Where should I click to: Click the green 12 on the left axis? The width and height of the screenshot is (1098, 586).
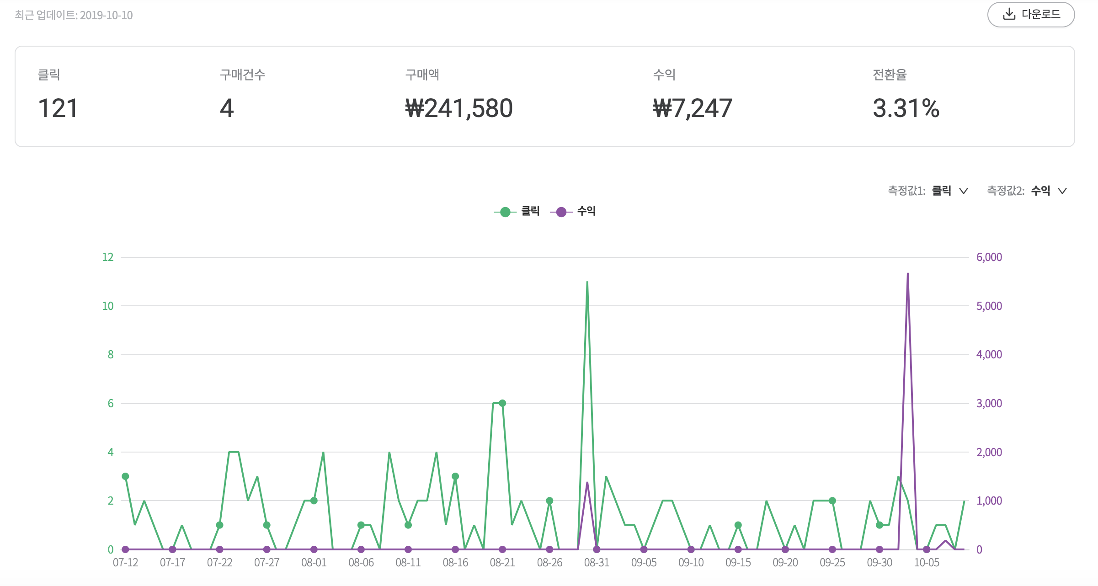[108, 257]
